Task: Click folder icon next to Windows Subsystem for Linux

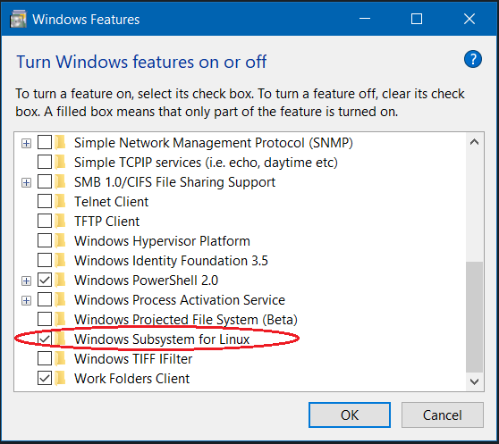Action: [x=60, y=339]
